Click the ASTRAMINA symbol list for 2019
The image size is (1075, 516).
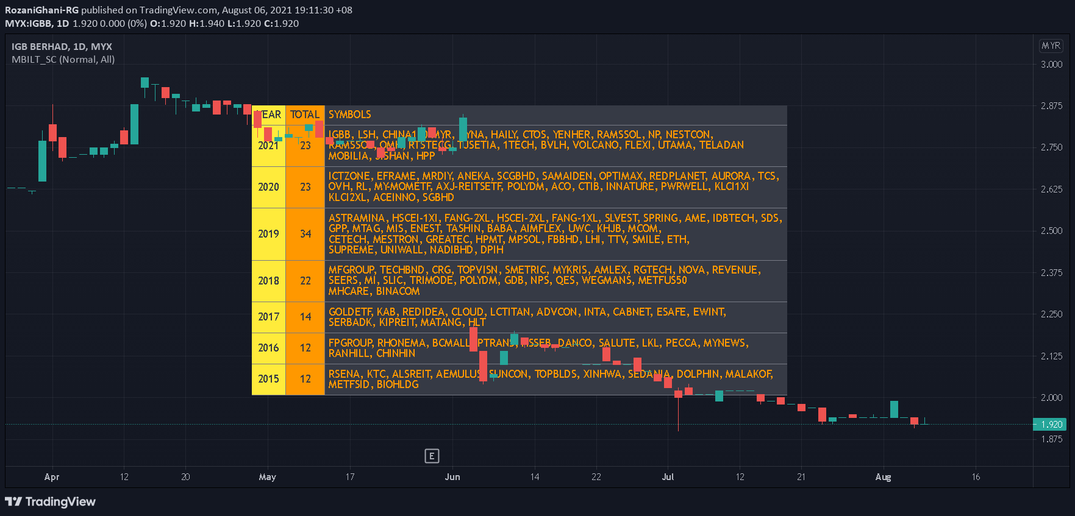point(555,234)
